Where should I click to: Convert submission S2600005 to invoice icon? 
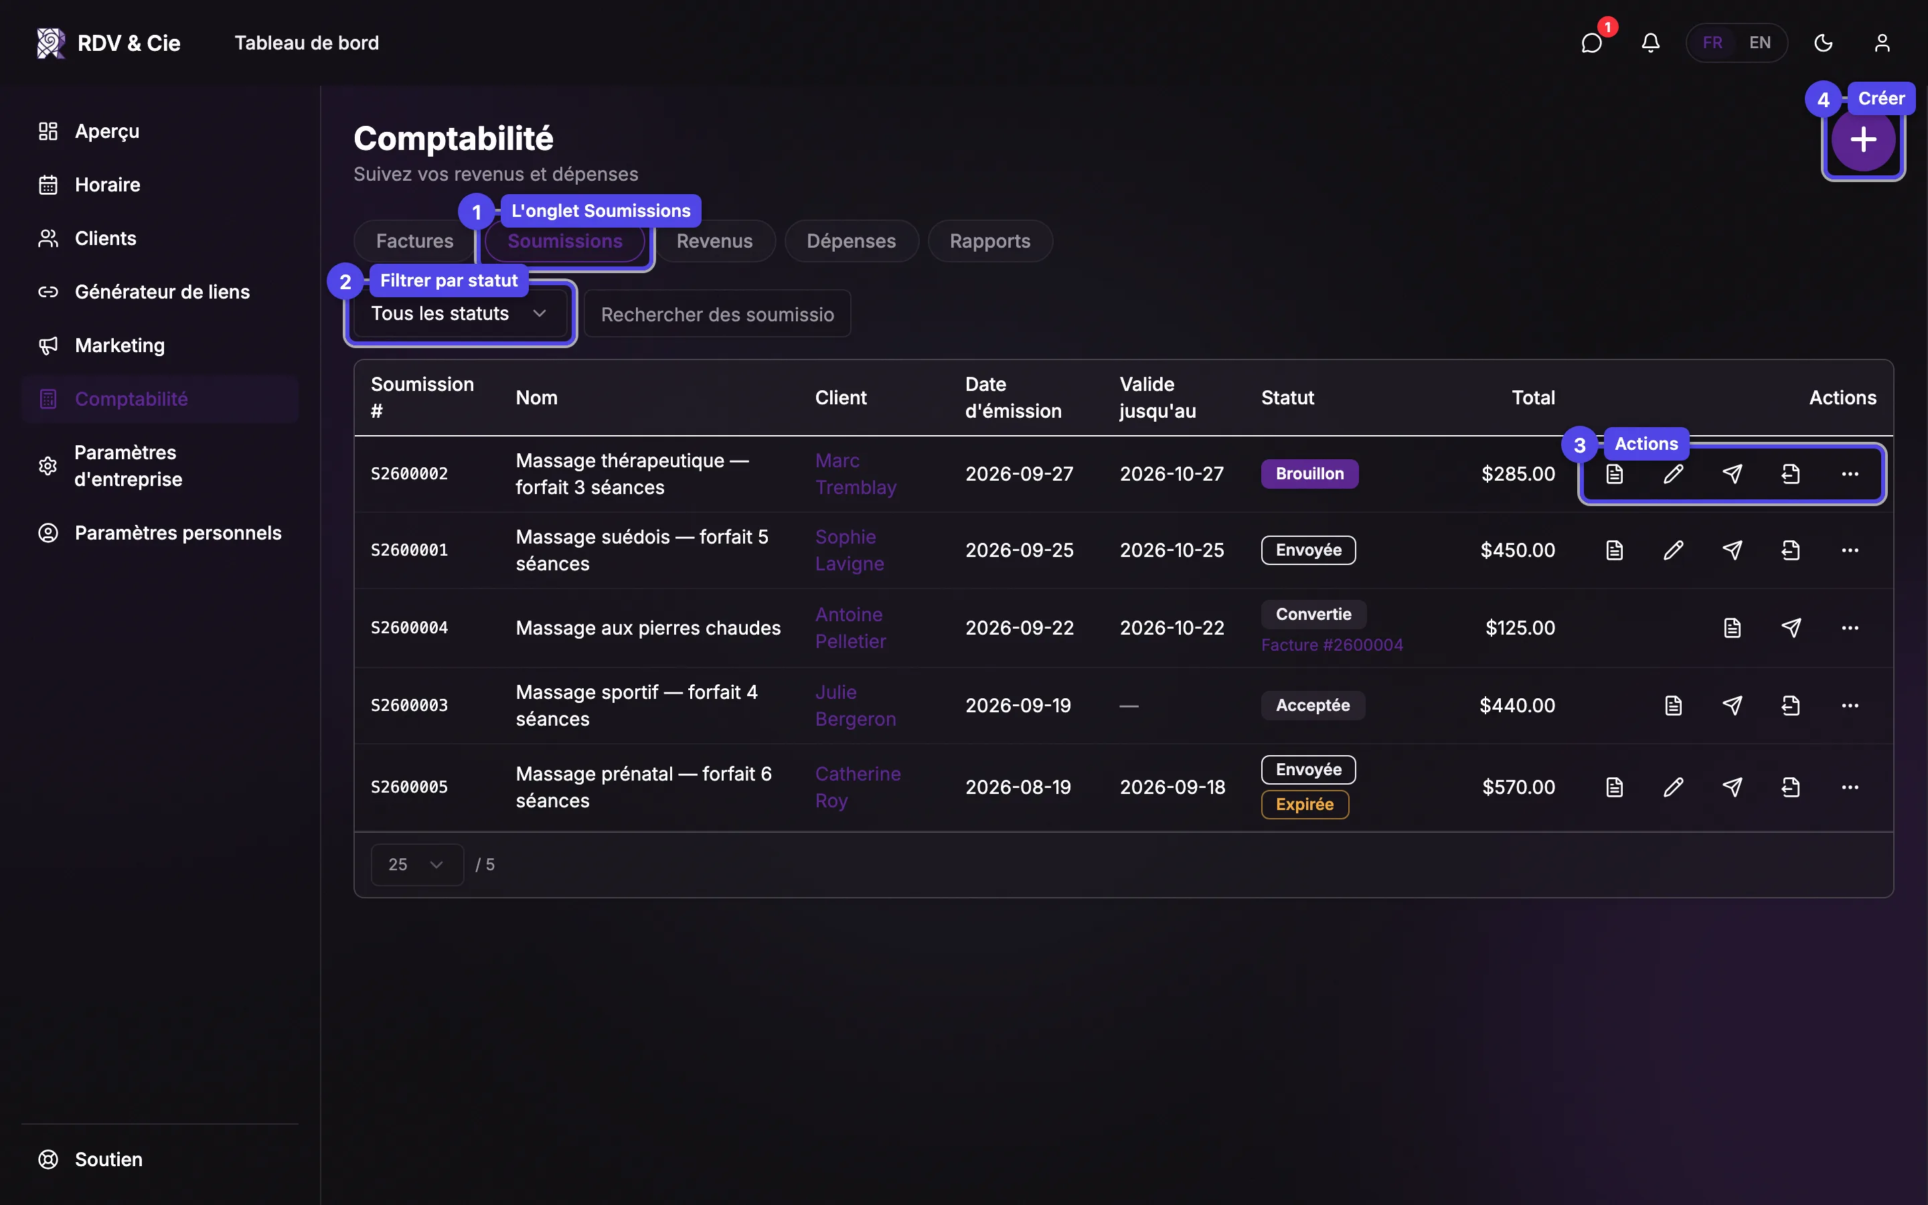tap(1791, 787)
